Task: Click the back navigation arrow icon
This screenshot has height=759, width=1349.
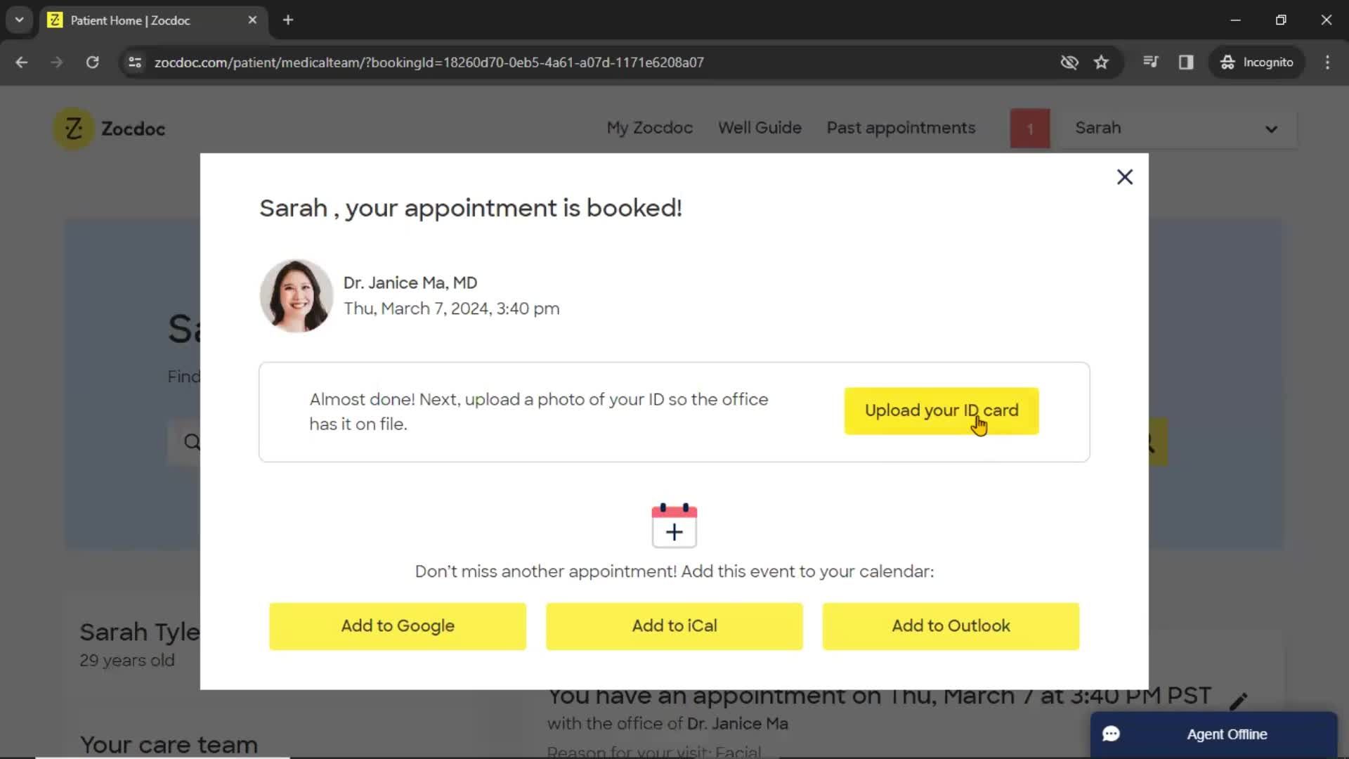Action: pyautogui.click(x=22, y=62)
